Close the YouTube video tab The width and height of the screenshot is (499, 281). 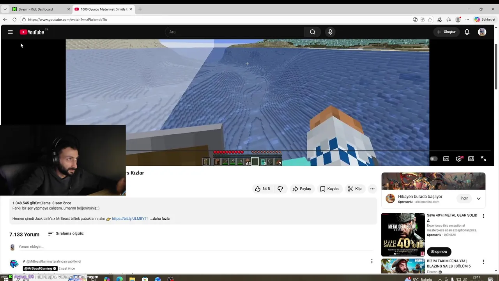[131, 9]
